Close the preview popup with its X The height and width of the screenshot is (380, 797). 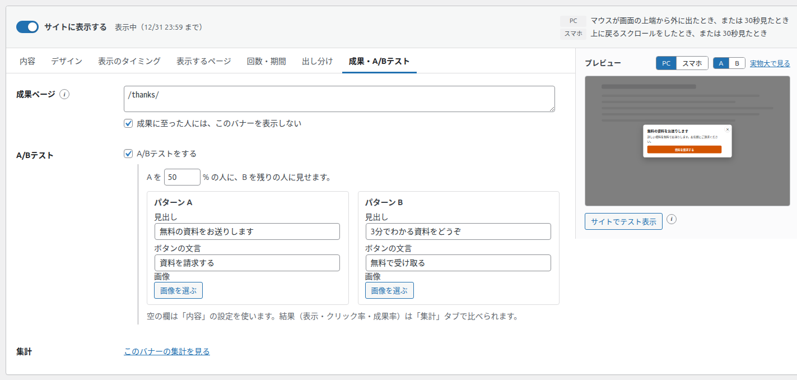tap(728, 129)
